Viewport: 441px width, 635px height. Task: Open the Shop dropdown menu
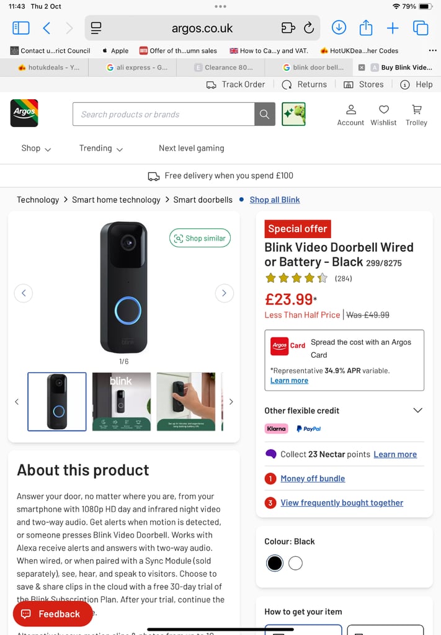coord(36,148)
